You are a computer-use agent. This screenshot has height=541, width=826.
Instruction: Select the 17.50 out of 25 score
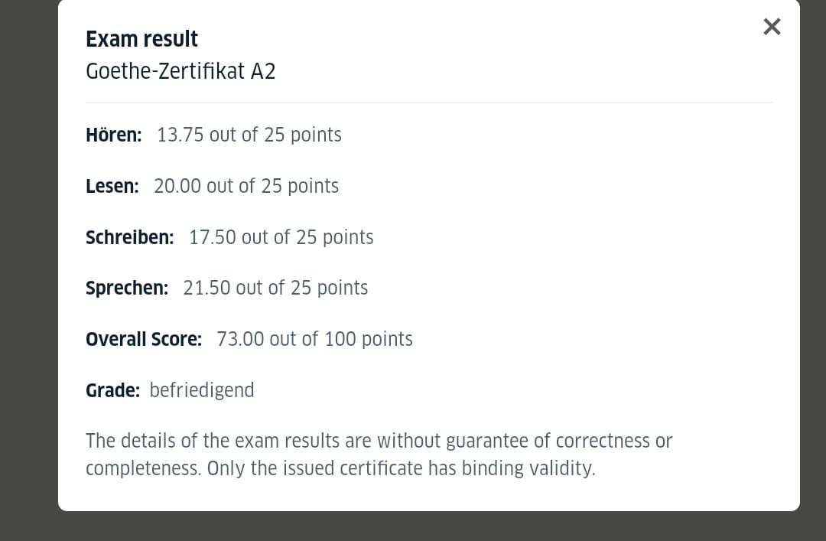pos(281,237)
